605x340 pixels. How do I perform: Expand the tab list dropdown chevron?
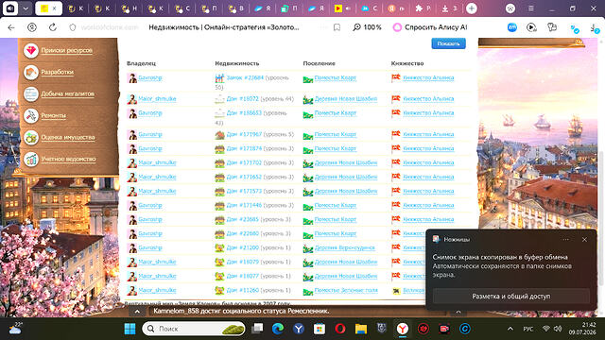(x=26, y=8)
